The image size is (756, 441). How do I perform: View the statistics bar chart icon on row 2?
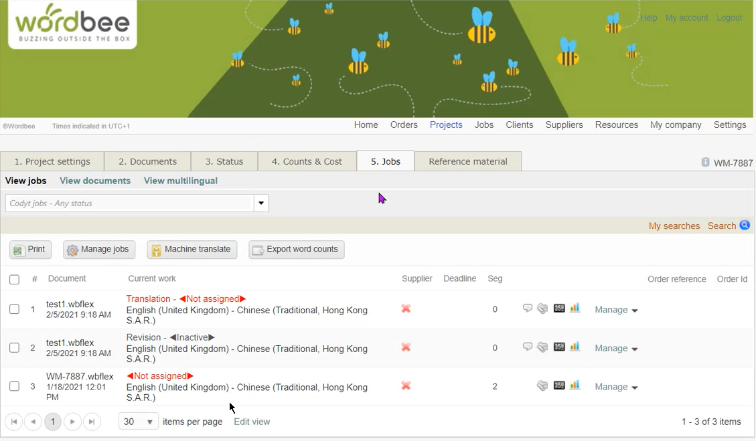pos(575,347)
